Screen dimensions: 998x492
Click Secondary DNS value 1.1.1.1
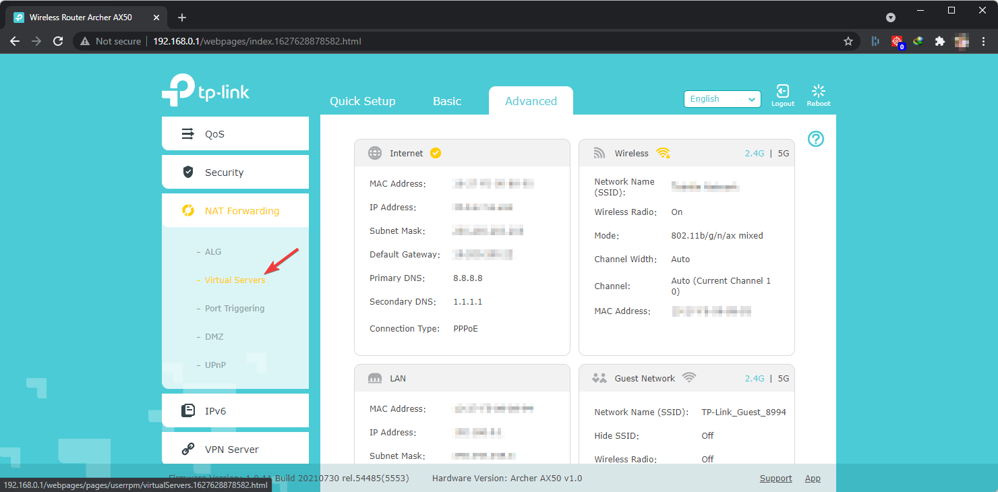point(468,302)
